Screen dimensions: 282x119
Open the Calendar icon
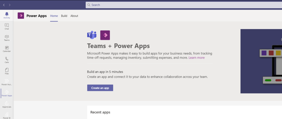click(7, 49)
